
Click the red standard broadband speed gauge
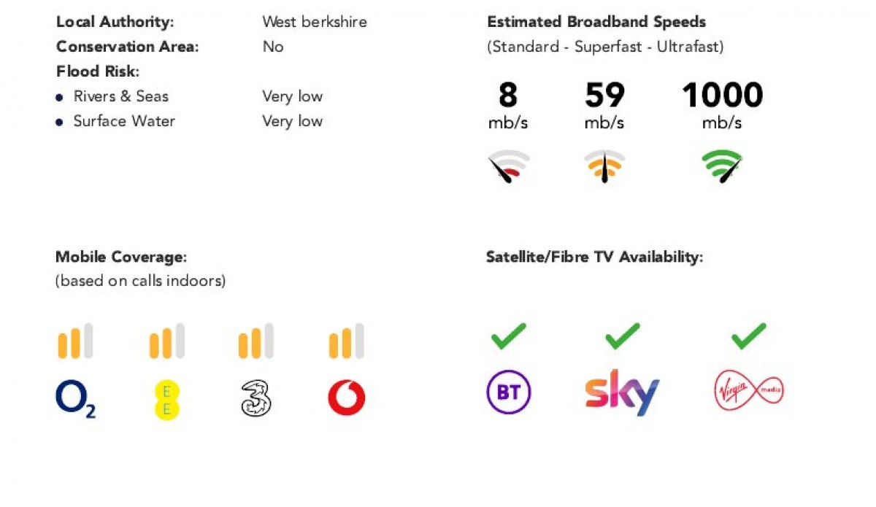[x=509, y=167]
